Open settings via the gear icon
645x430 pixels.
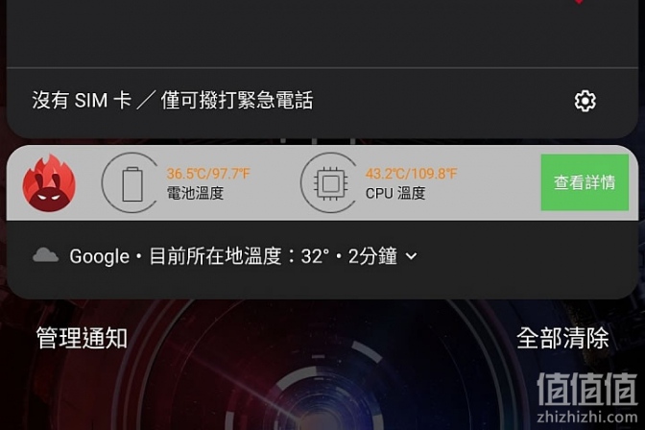coord(585,101)
